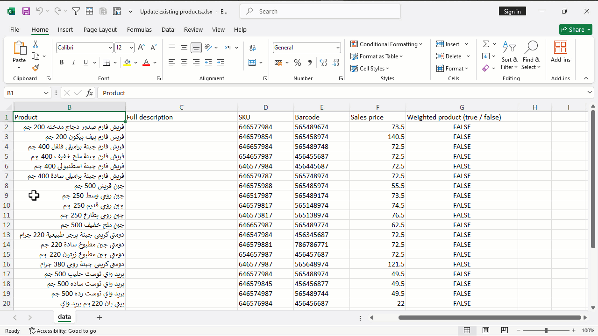This screenshot has width=598, height=336.
Task: Open the font name Calibri dropdown
Action: click(110, 48)
